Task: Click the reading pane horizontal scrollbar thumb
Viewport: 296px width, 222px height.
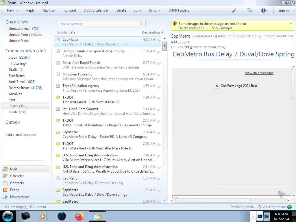Action: pos(212,201)
